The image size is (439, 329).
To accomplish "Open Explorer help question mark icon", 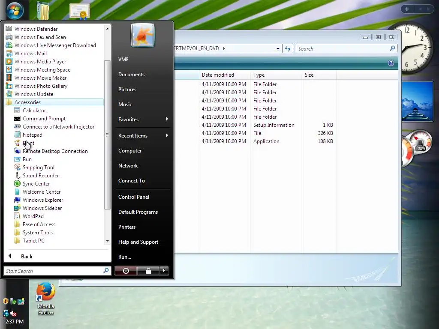I will coord(391,63).
